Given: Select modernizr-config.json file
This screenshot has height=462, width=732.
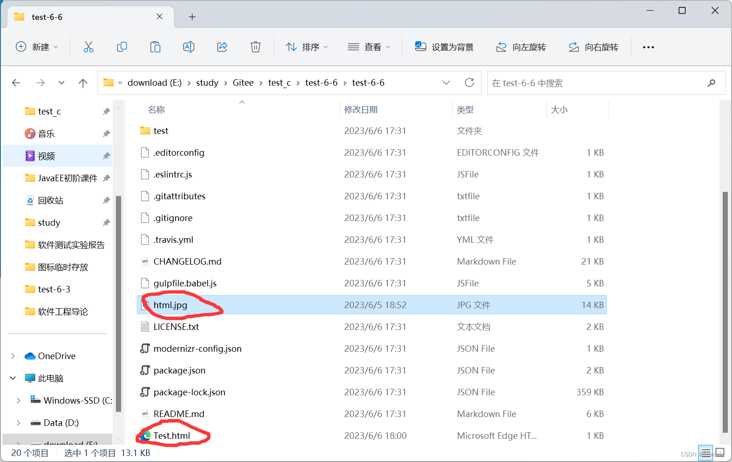Looking at the screenshot, I should click(x=372, y=348).
